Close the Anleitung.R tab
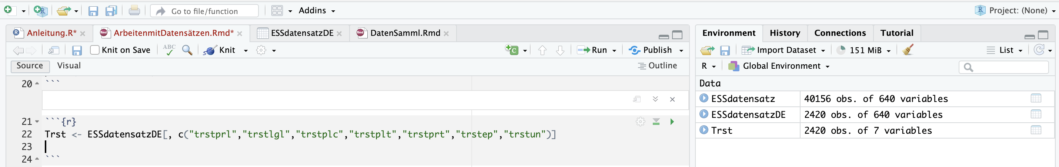The image size is (1059, 167). 83,34
